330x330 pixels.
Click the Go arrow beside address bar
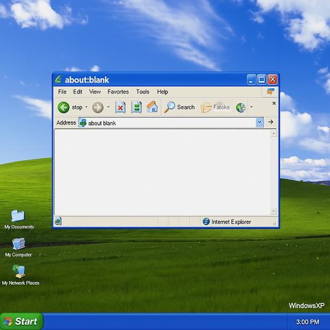click(271, 122)
